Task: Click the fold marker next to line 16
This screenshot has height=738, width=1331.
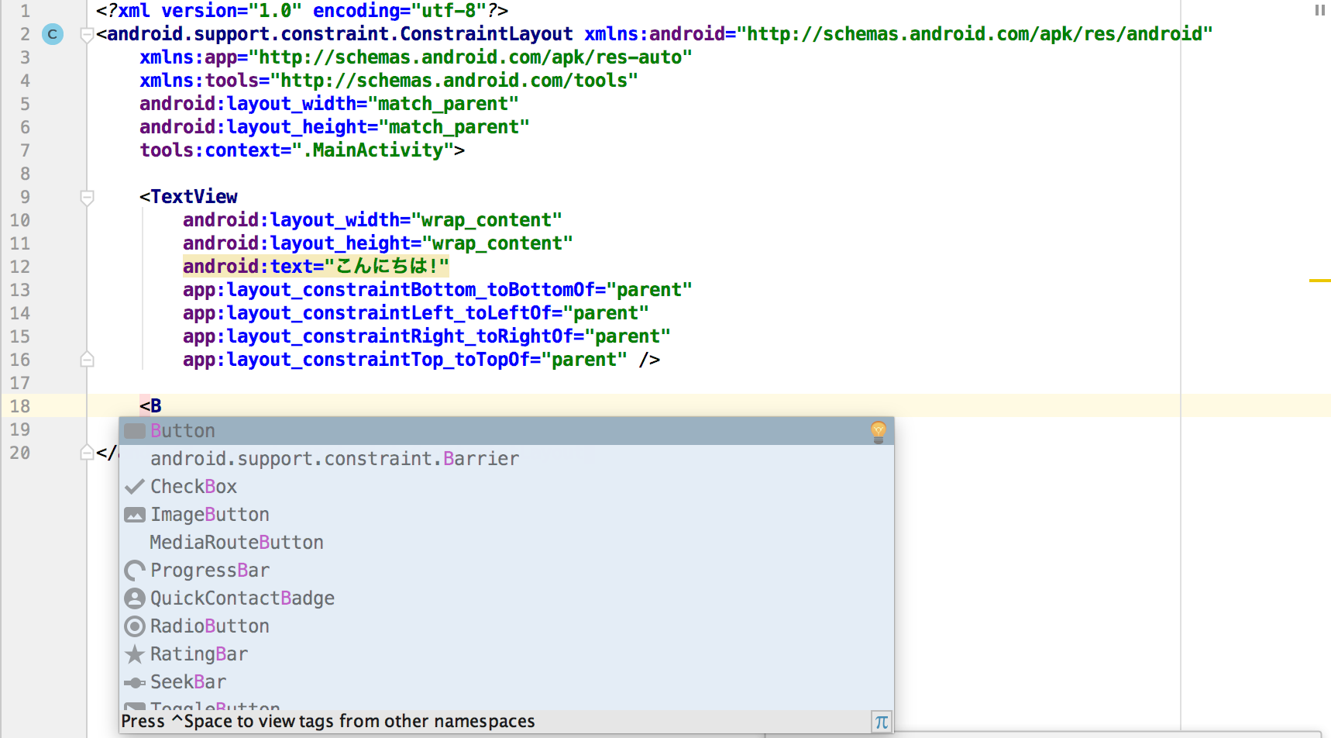Action: (86, 359)
